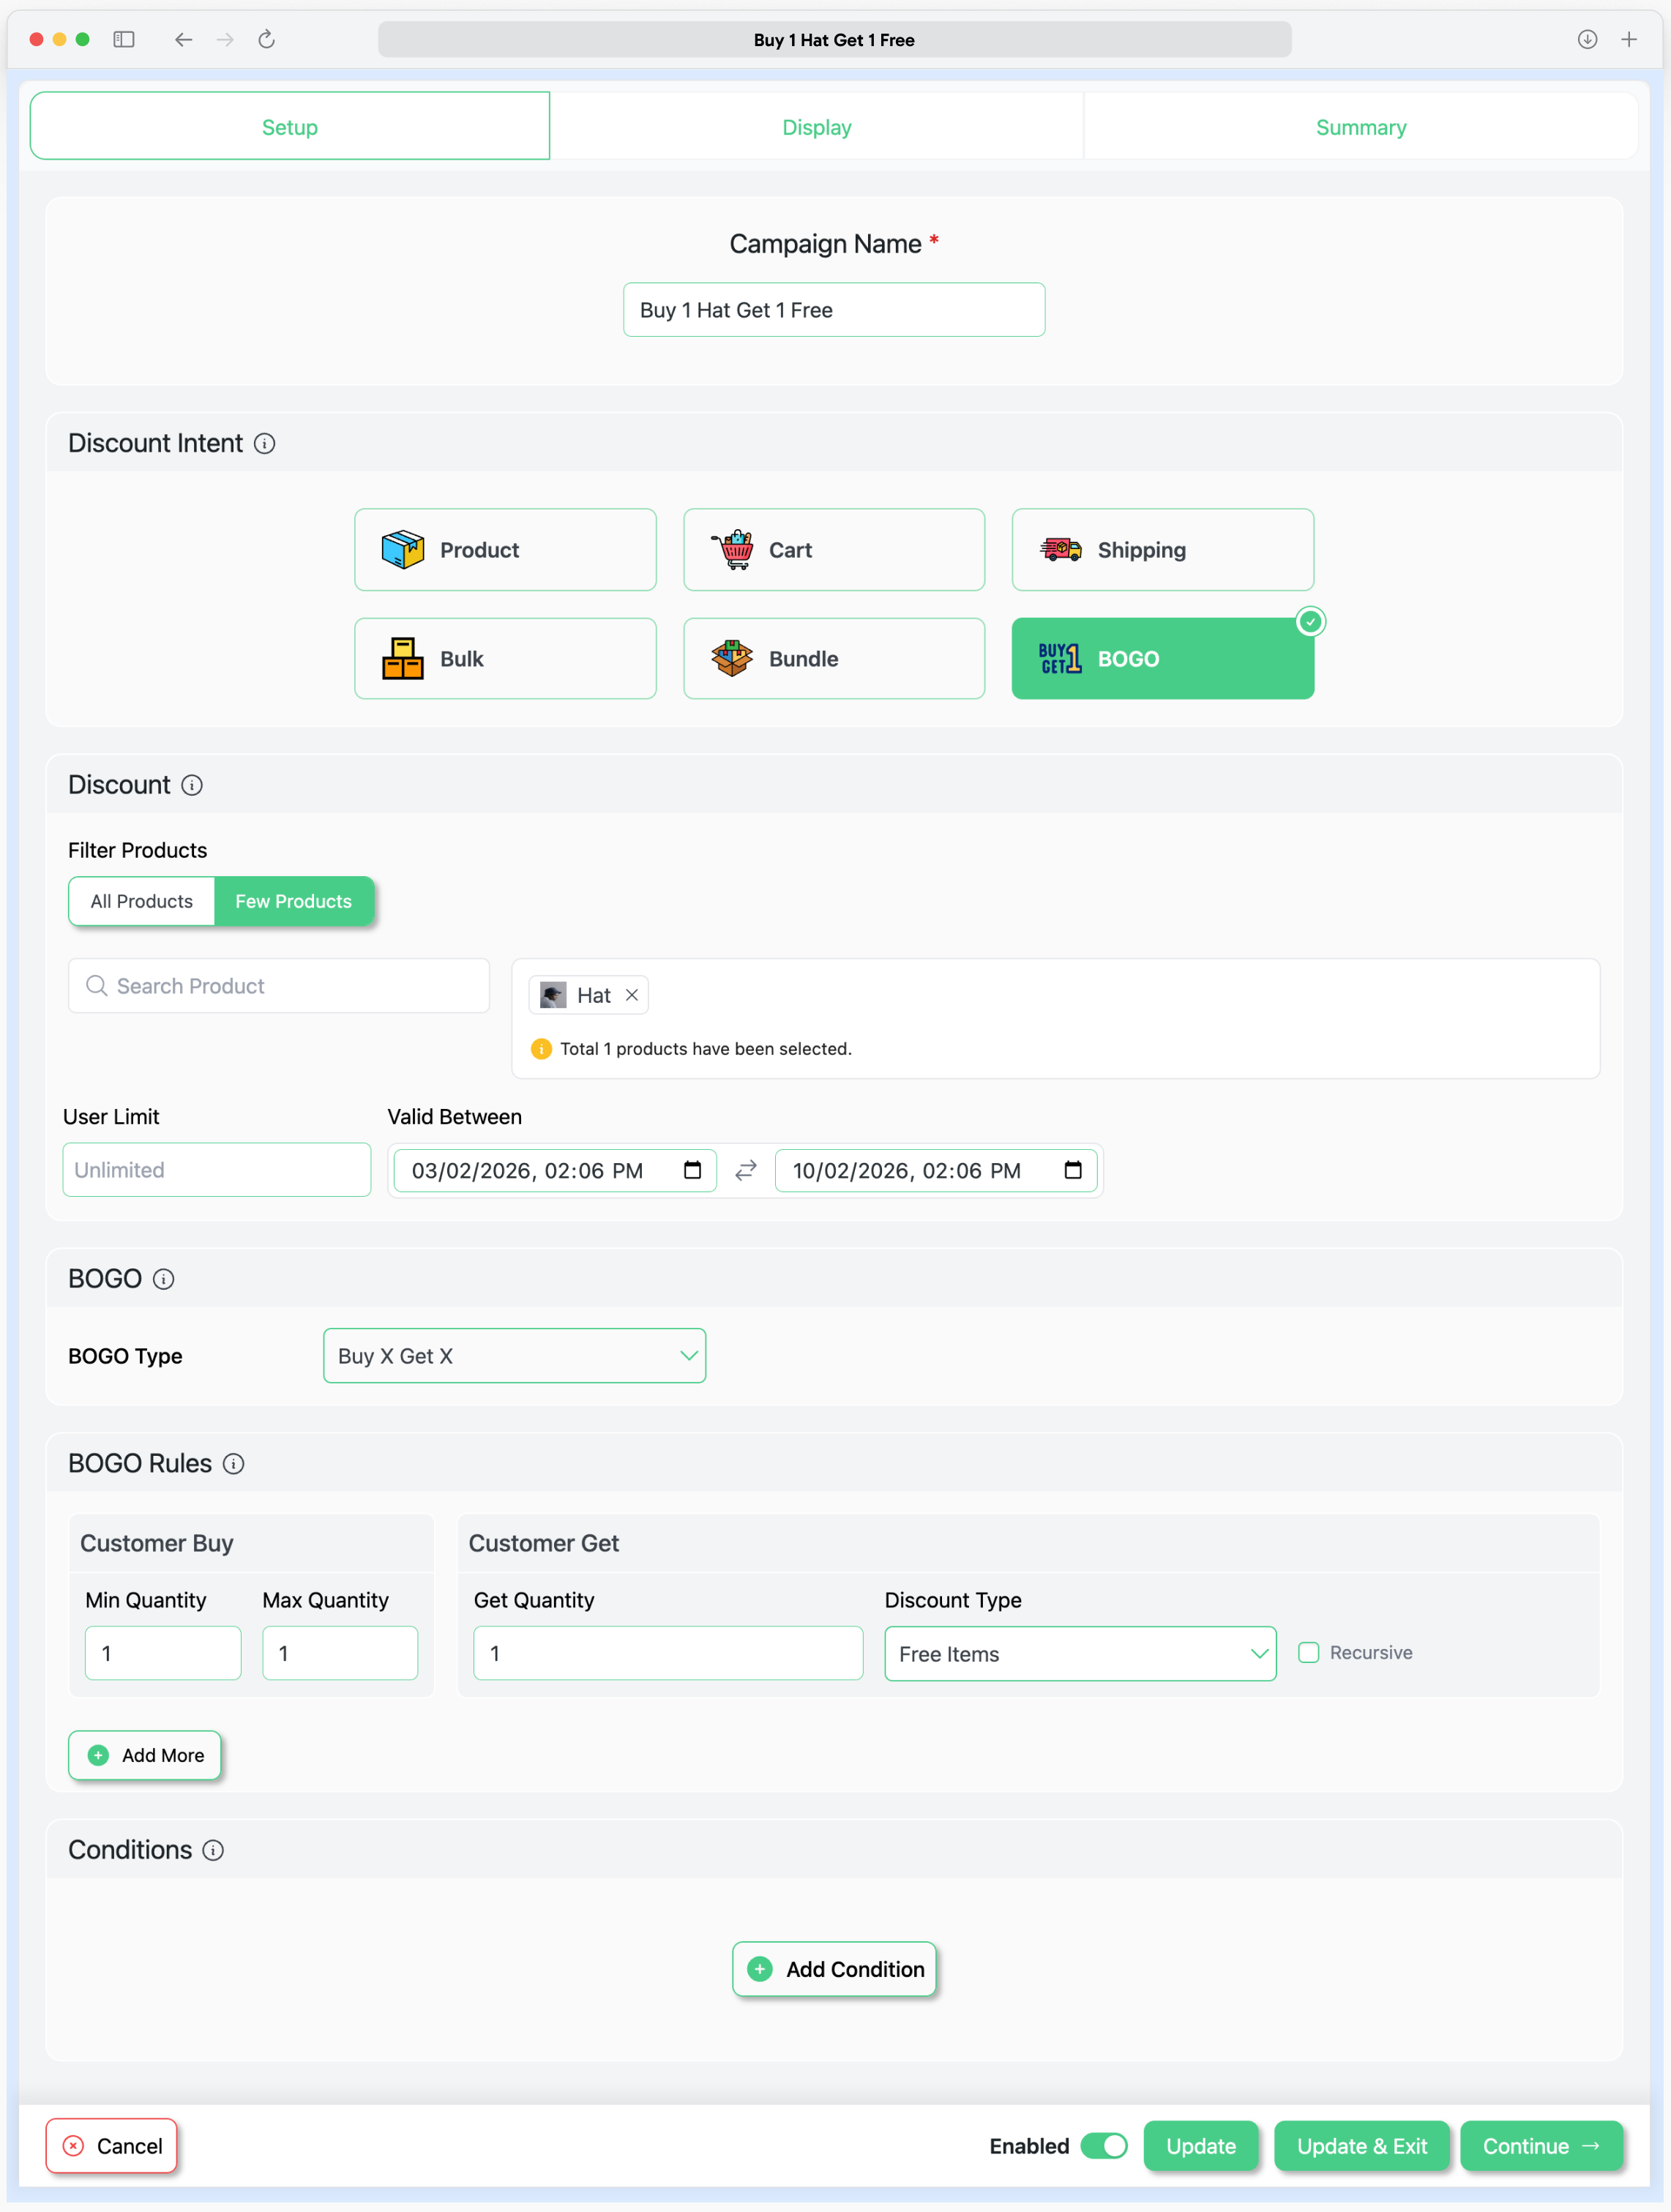1671x2212 pixels.
Task: Toggle browser sidebar icon
Action: tap(124, 40)
